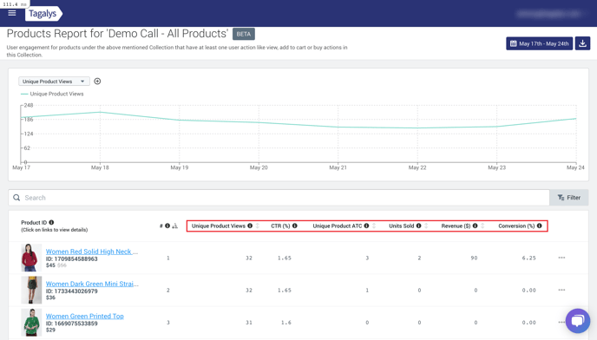Image resolution: width=597 pixels, height=340 pixels.
Task: Click May 20 label on chart axis
Action: (259, 167)
